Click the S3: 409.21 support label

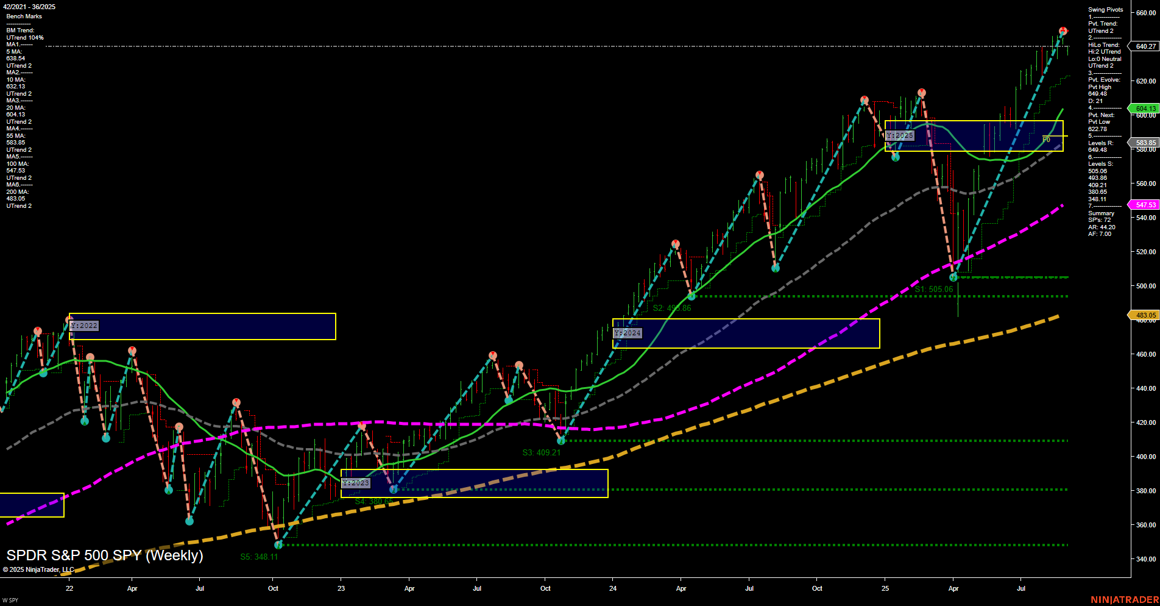click(x=541, y=452)
